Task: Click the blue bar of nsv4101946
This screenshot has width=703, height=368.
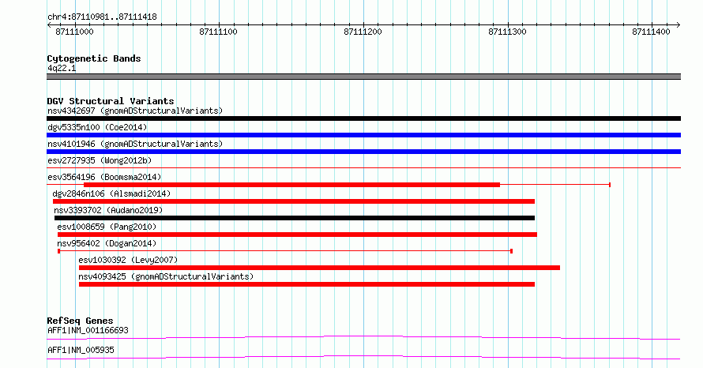Action: click(363, 152)
